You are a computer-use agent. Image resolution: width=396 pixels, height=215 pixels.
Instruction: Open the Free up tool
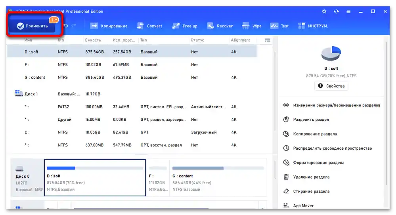click(x=185, y=26)
